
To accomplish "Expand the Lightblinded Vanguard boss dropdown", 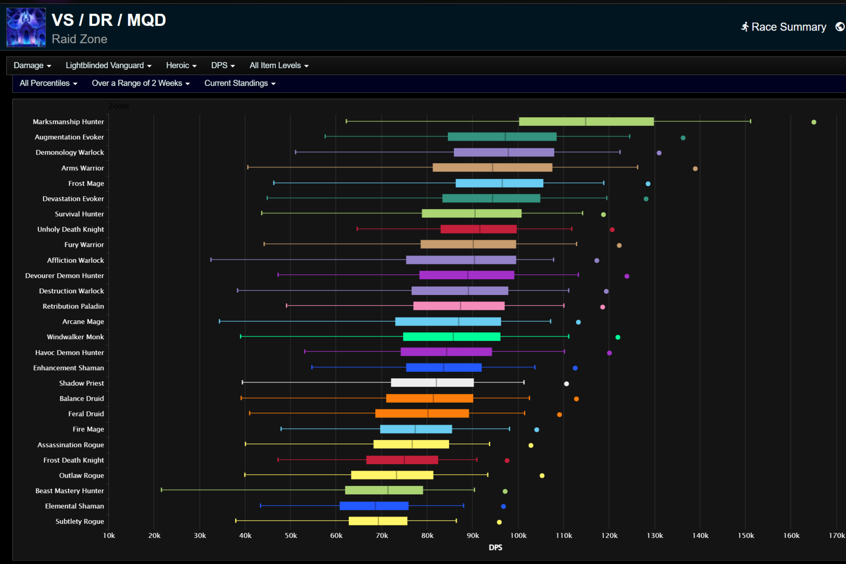I will click(x=108, y=66).
